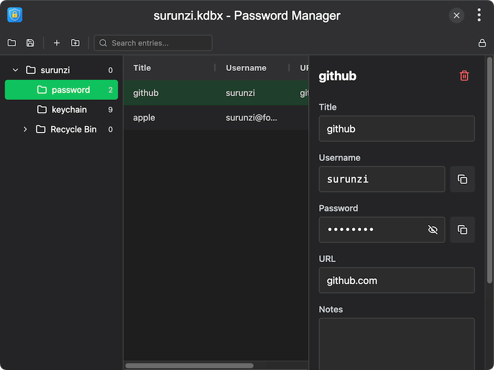Create a new group folder
This screenshot has width=494, height=370.
point(75,43)
